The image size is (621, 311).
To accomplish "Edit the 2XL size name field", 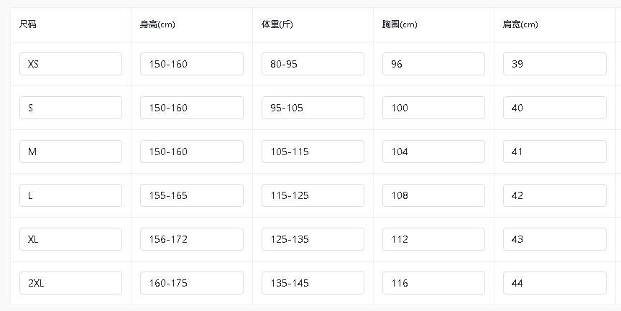I will 70,283.
